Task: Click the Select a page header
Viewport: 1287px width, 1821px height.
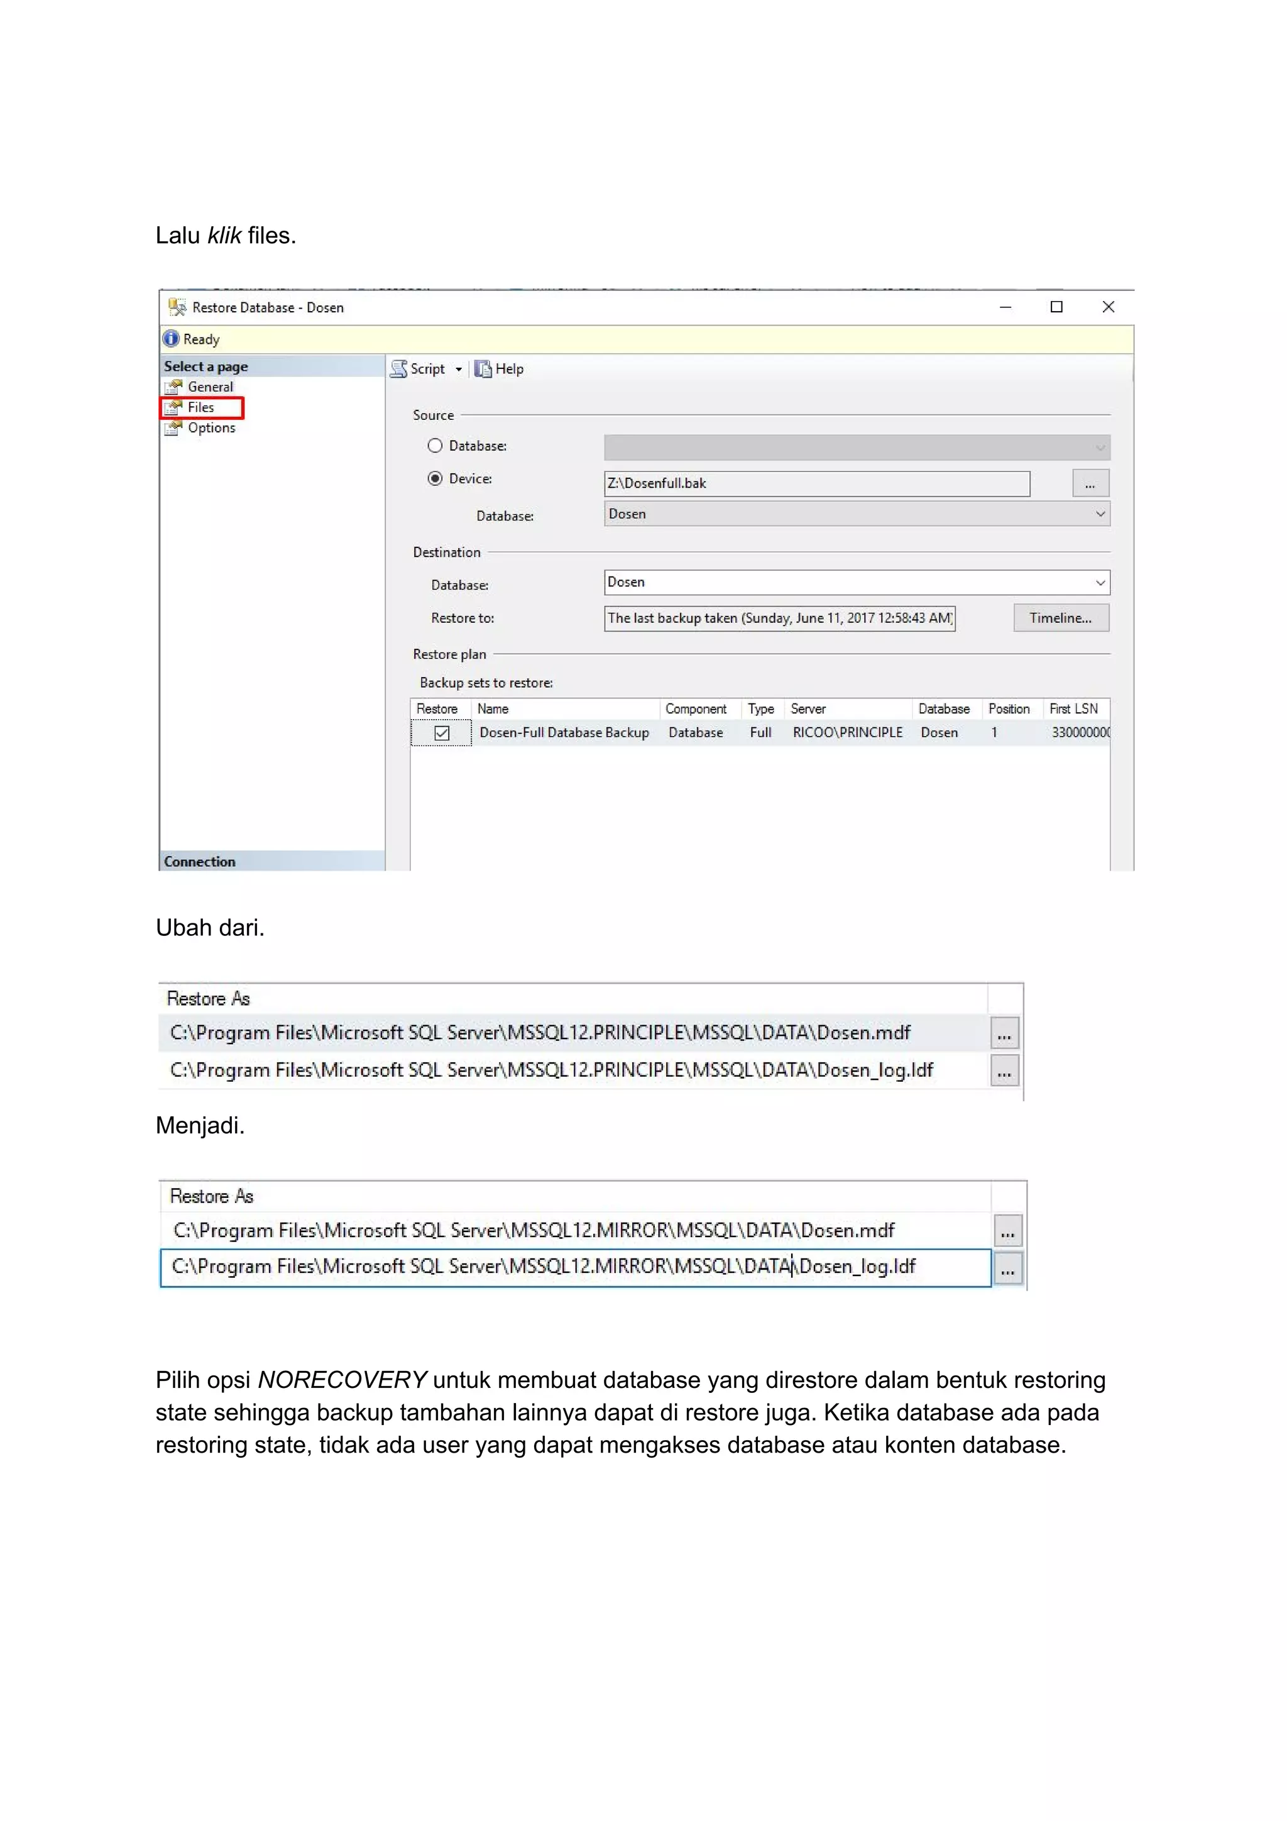Action: 272,366
